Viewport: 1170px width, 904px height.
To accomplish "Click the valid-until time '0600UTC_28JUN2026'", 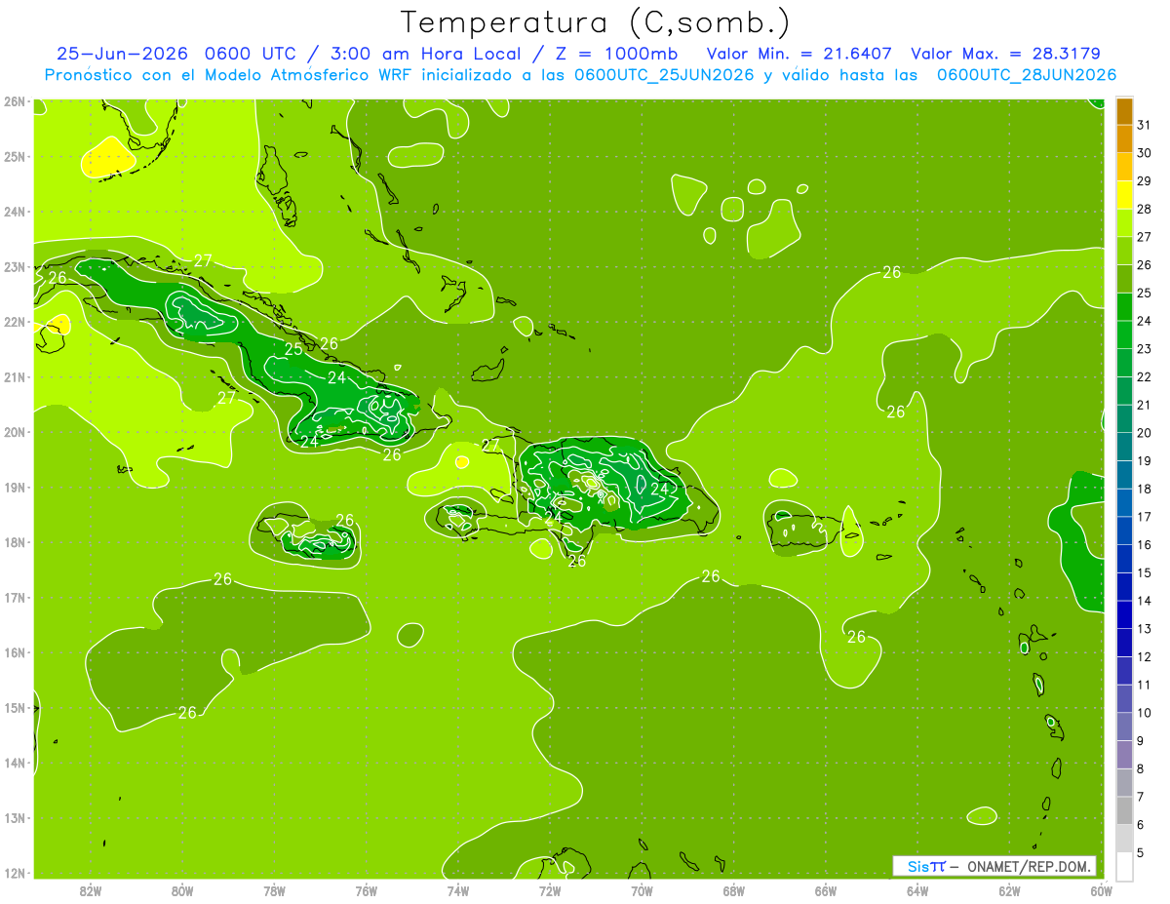I will tap(1027, 75).
